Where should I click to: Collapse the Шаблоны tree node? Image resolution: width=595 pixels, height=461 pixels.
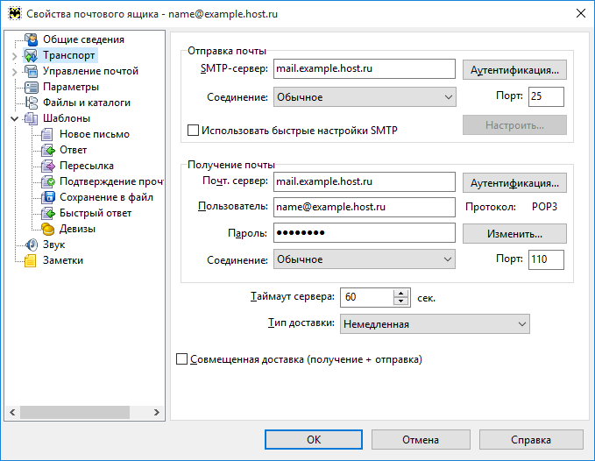pos(14,119)
